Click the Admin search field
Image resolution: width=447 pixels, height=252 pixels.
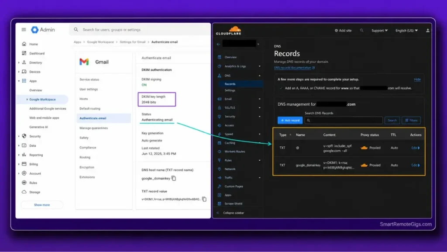click(x=140, y=30)
